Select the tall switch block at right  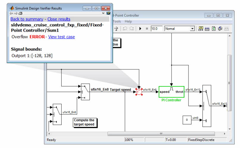[x=207, y=106]
